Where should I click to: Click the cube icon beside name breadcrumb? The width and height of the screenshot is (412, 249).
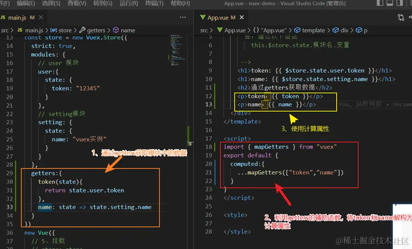tap(116, 30)
